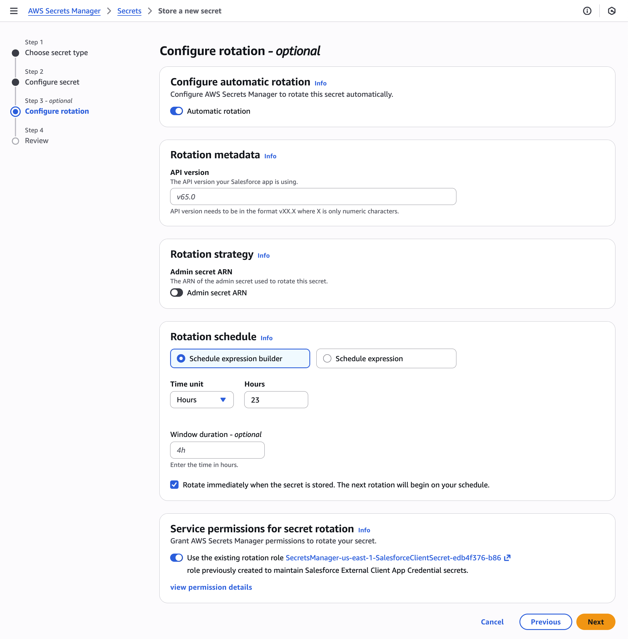Click Info next to Rotation schedule

(266, 338)
